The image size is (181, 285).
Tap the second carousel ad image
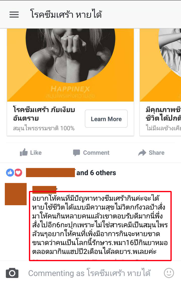coord(160,65)
